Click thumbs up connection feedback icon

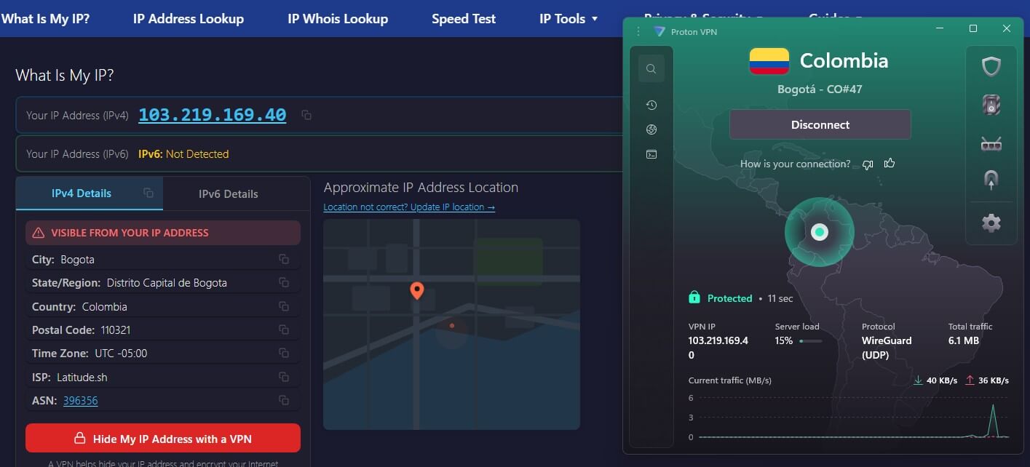tap(889, 163)
